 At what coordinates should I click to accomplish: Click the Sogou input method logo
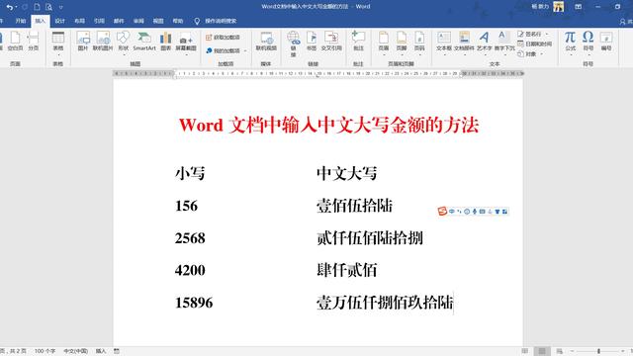tap(442, 211)
